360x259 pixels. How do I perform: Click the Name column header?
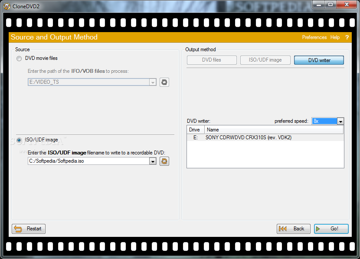click(x=274, y=130)
